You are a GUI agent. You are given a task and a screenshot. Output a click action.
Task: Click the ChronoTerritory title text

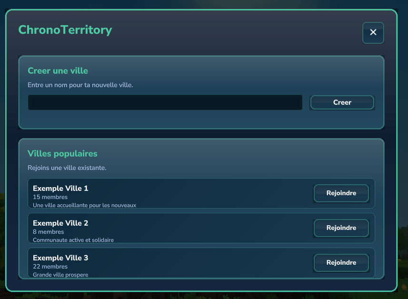[x=65, y=30]
